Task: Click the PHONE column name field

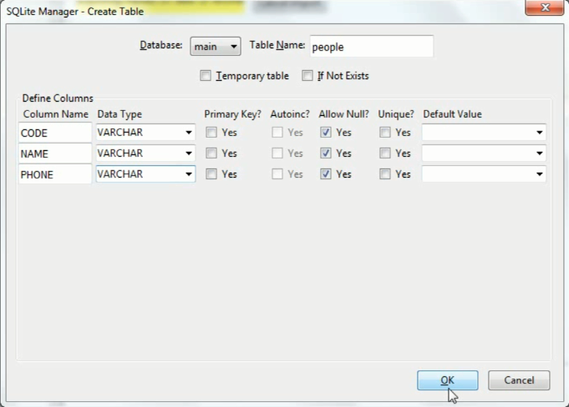Action: tap(55, 174)
